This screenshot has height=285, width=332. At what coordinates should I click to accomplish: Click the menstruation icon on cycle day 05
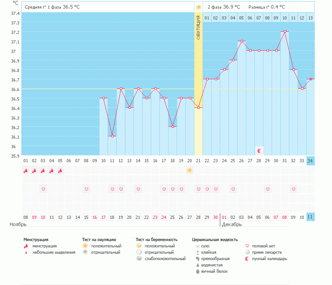pyautogui.click(x=60, y=171)
